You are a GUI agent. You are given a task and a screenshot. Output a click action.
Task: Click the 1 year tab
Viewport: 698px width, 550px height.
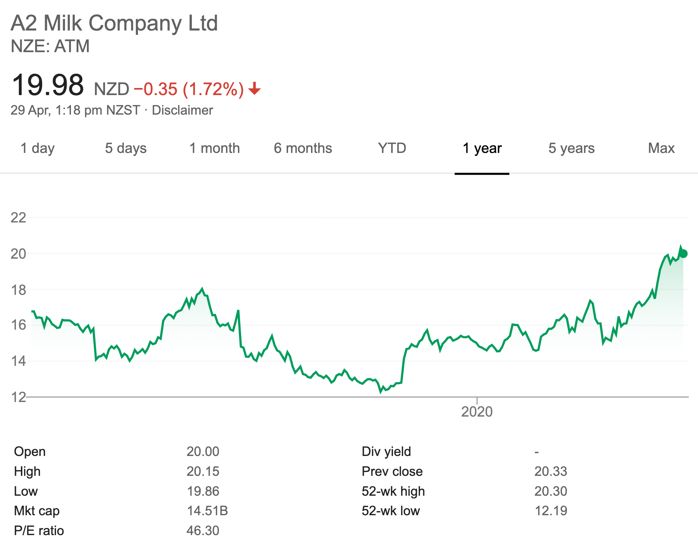(x=482, y=148)
